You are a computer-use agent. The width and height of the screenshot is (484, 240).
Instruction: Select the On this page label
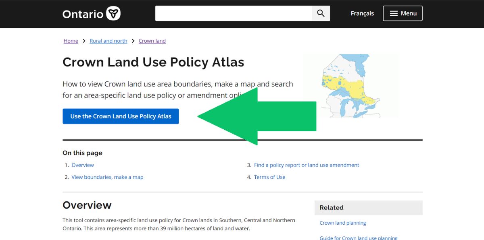tap(82, 153)
